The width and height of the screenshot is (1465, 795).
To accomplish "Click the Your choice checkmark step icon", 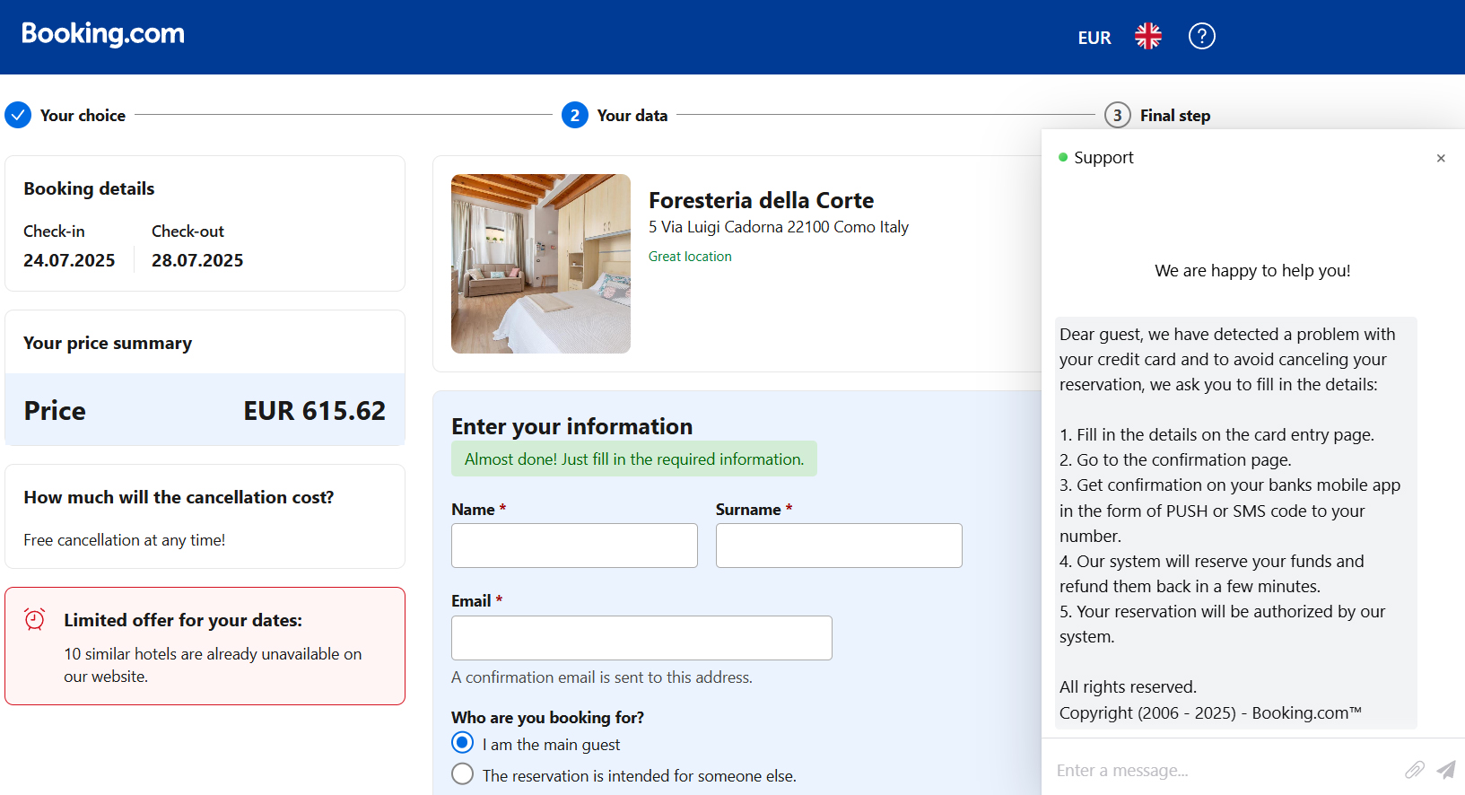I will [x=18, y=115].
